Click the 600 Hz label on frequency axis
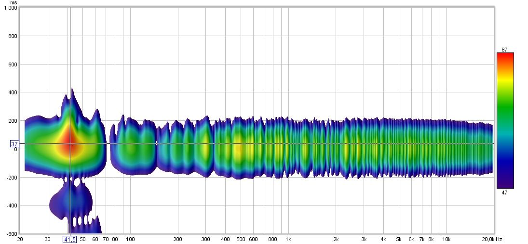The height and width of the screenshot is (244, 528). click(x=253, y=239)
